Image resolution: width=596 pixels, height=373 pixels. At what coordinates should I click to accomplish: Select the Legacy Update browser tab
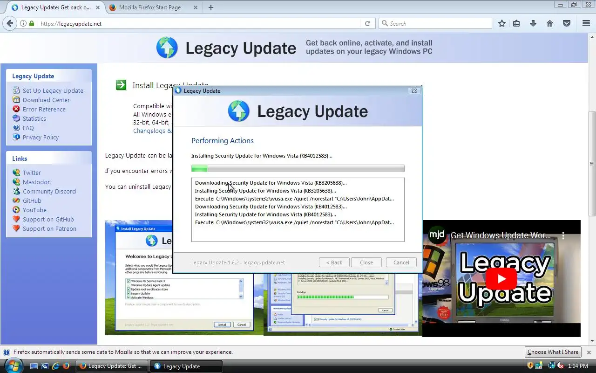pyautogui.click(x=56, y=7)
